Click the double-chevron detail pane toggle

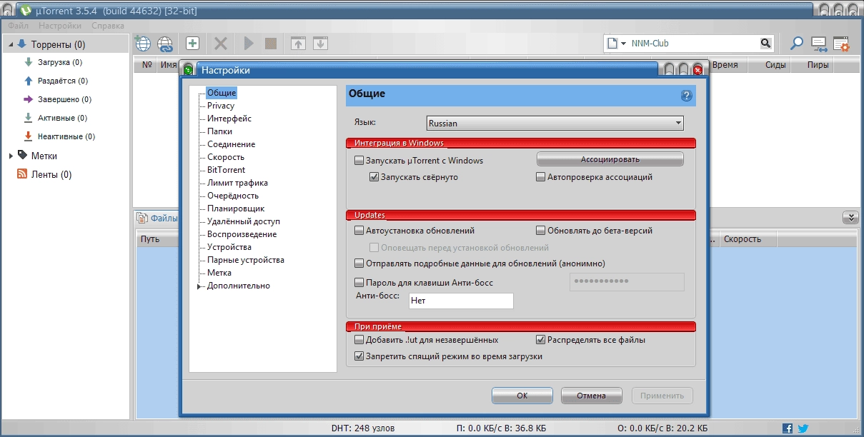click(x=850, y=218)
